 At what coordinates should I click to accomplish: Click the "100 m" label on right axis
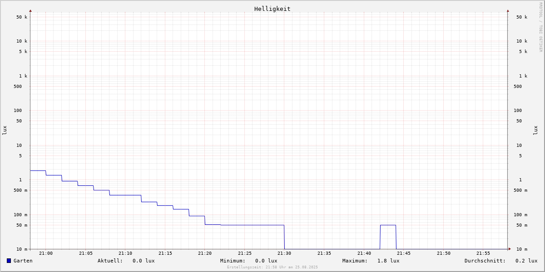(x=520, y=215)
